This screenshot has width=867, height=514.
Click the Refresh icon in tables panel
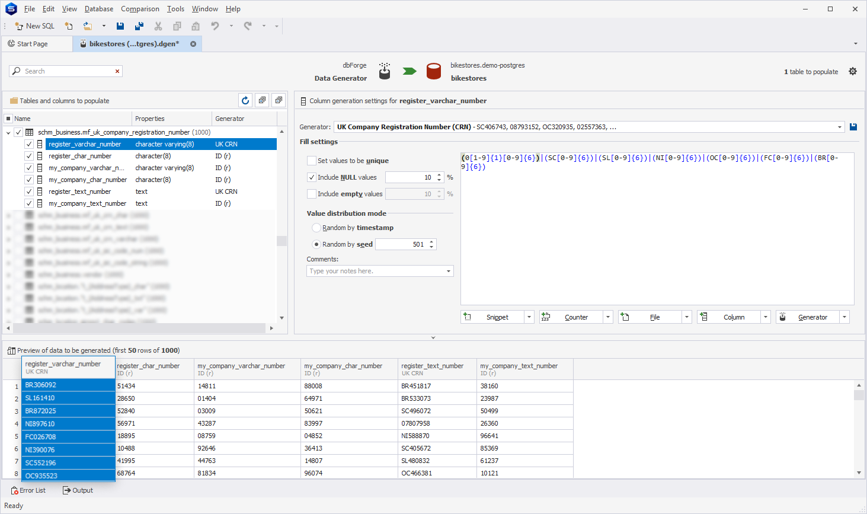pos(245,101)
